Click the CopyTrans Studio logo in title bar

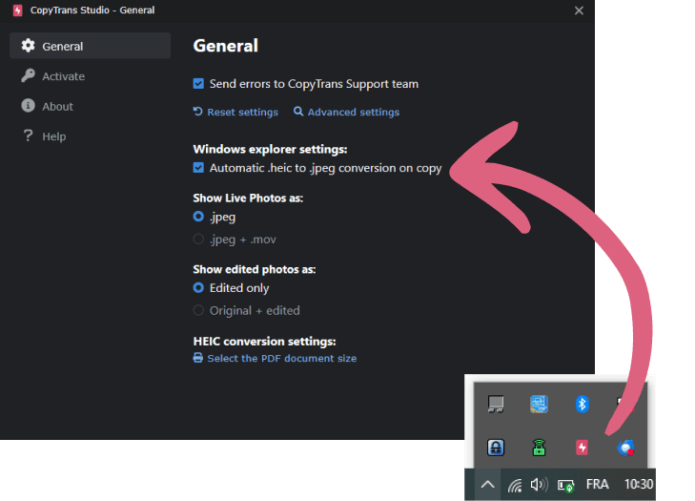[18, 10]
